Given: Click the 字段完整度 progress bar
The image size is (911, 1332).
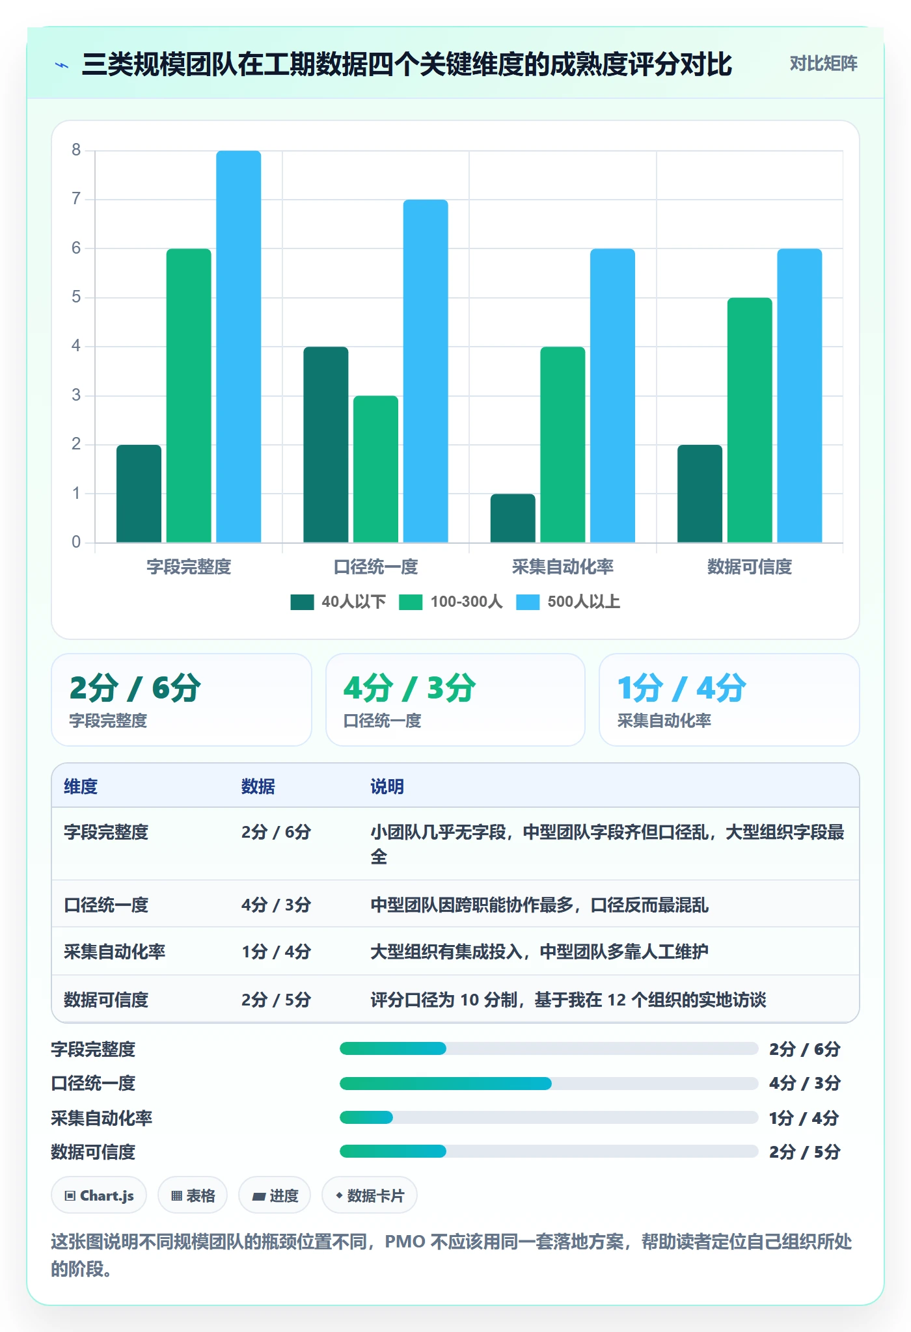Looking at the screenshot, I should point(549,1048).
